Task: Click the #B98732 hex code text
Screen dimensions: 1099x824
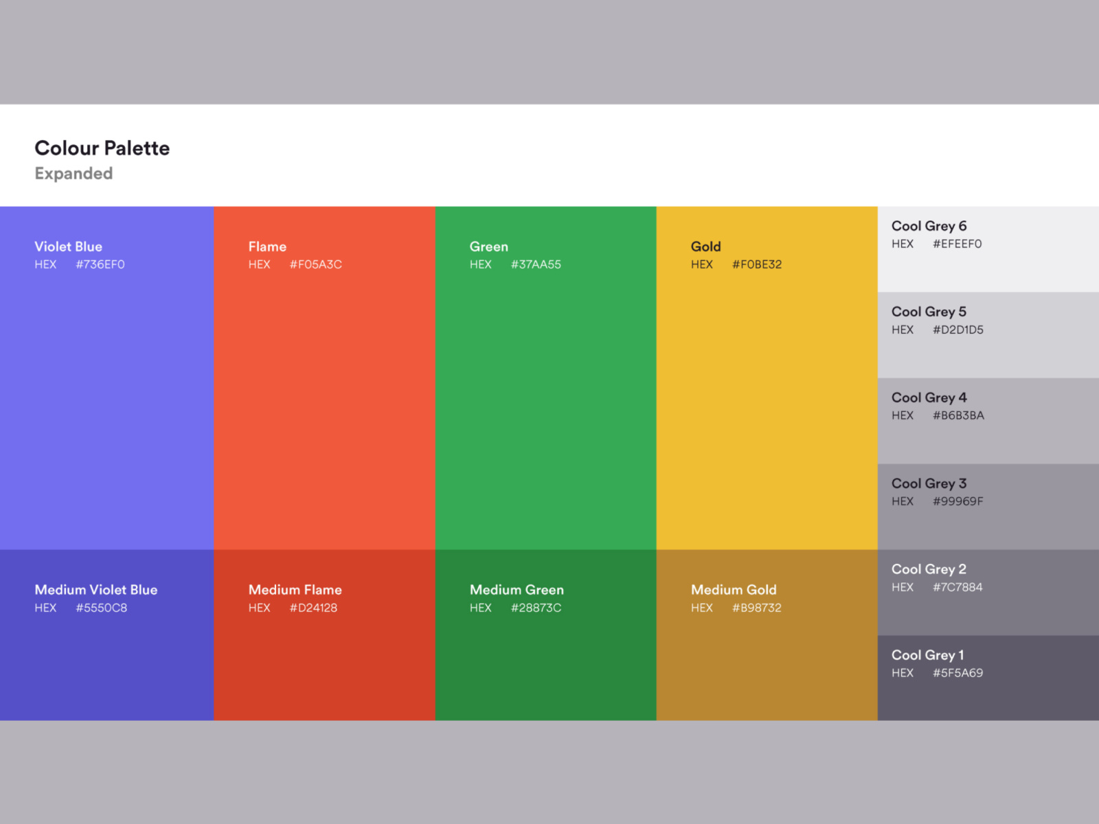Action: [756, 608]
